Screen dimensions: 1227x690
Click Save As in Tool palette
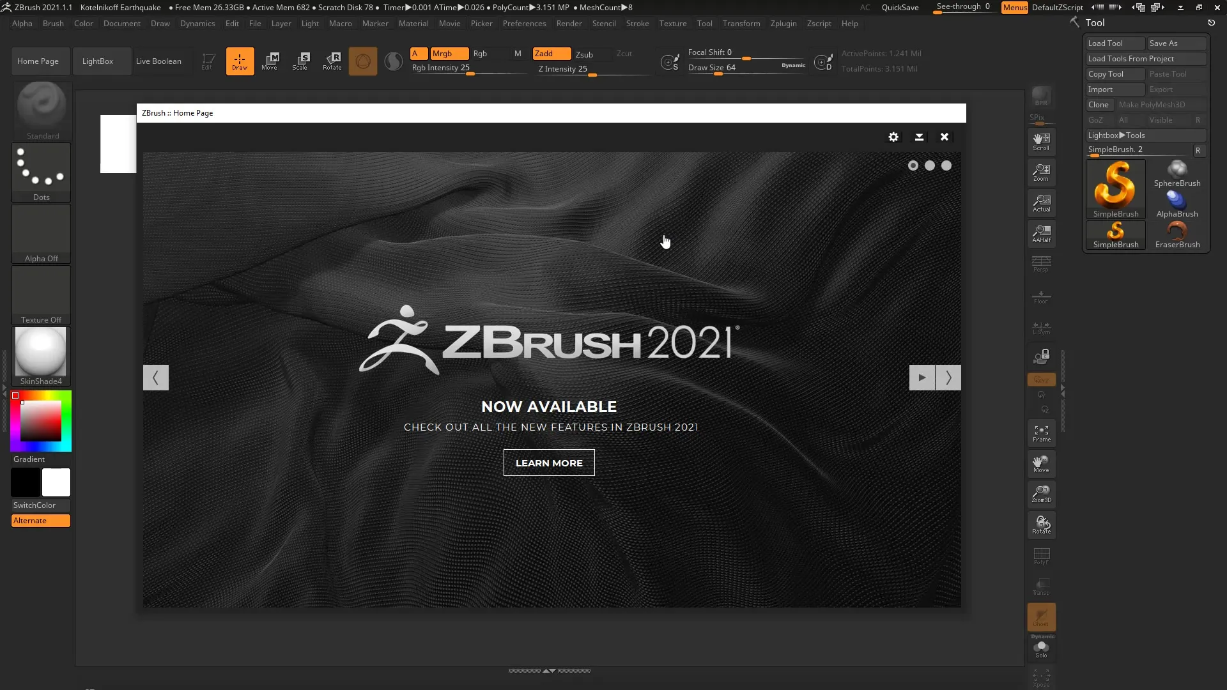[x=1177, y=43]
